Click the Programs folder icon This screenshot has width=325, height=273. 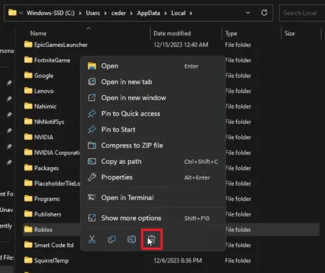click(28, 198)
